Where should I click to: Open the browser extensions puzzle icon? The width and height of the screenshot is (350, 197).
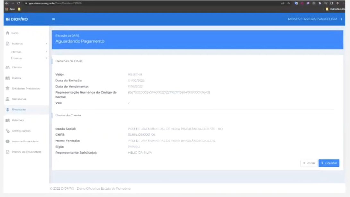[x=320, y=3]
